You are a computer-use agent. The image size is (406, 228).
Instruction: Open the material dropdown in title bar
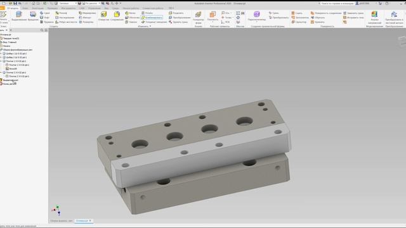[x=75, y=3]
